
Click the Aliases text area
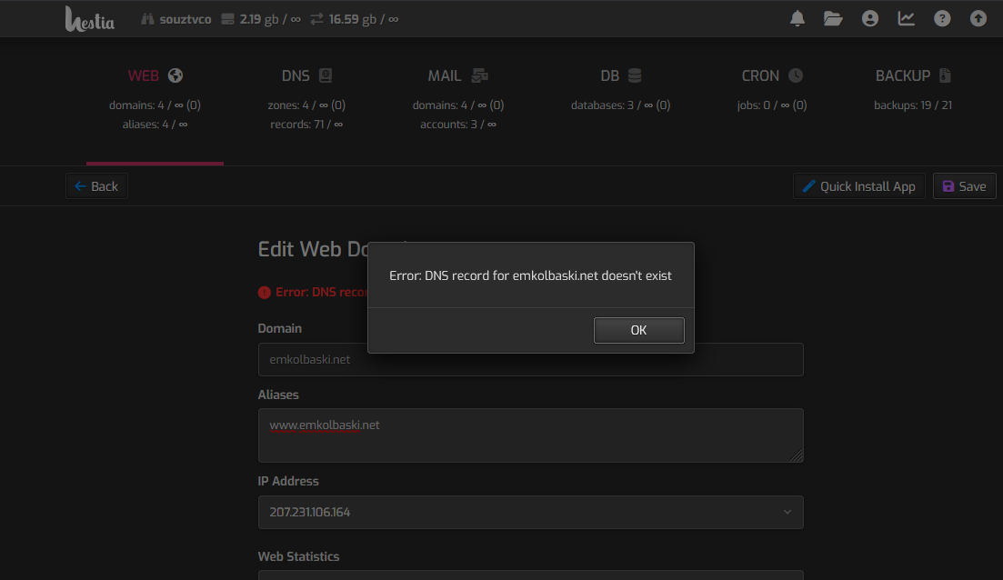point(530,435)
